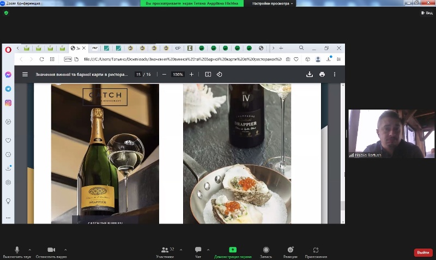436x260 pixels.
Task: Open the Zoom chat panel
Action: [198, 250]
